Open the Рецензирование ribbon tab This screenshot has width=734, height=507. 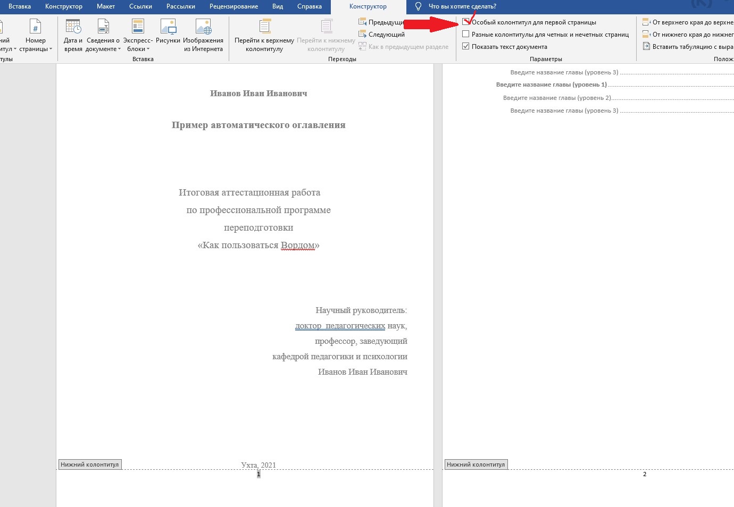pos(233,6)
